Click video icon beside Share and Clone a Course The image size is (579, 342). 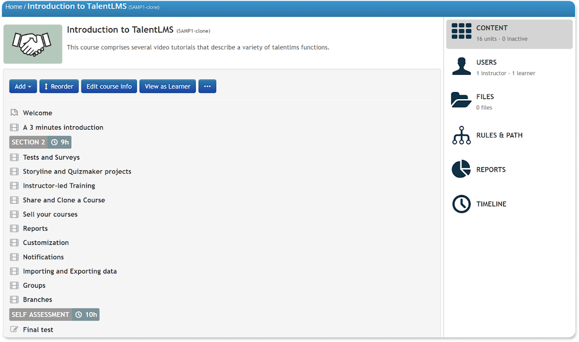[x=14, y=200]
